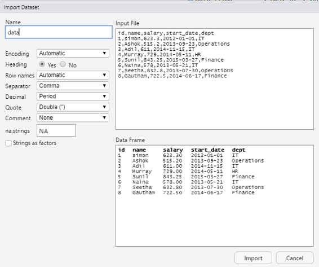Click the start_date column header in Data Frame

[207, 150]
